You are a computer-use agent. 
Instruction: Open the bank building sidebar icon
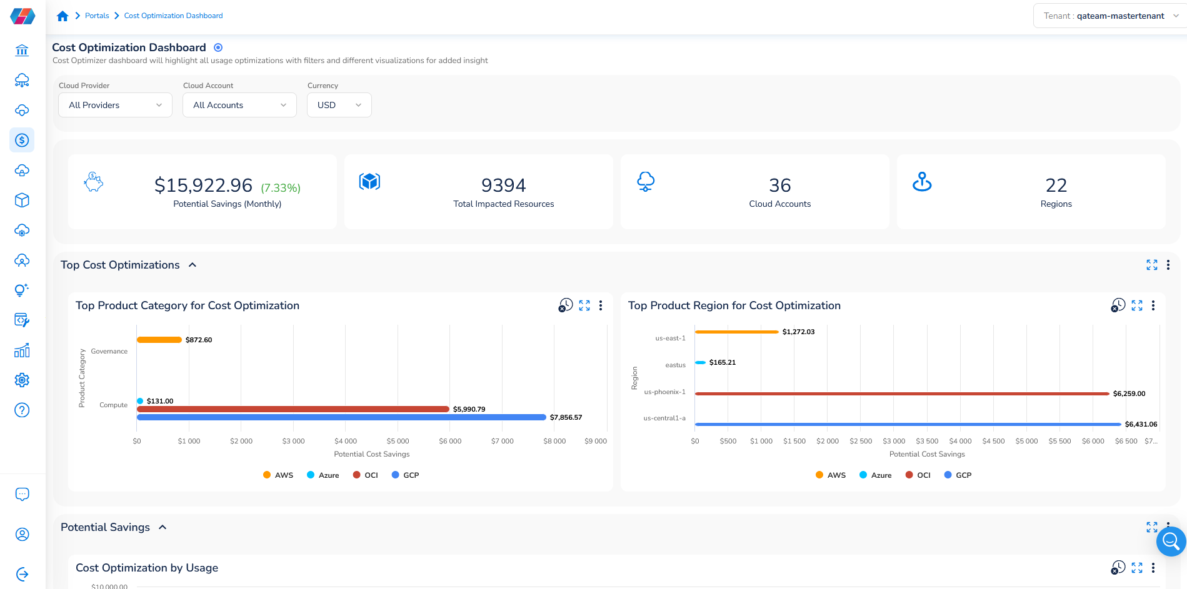point(22,50)
